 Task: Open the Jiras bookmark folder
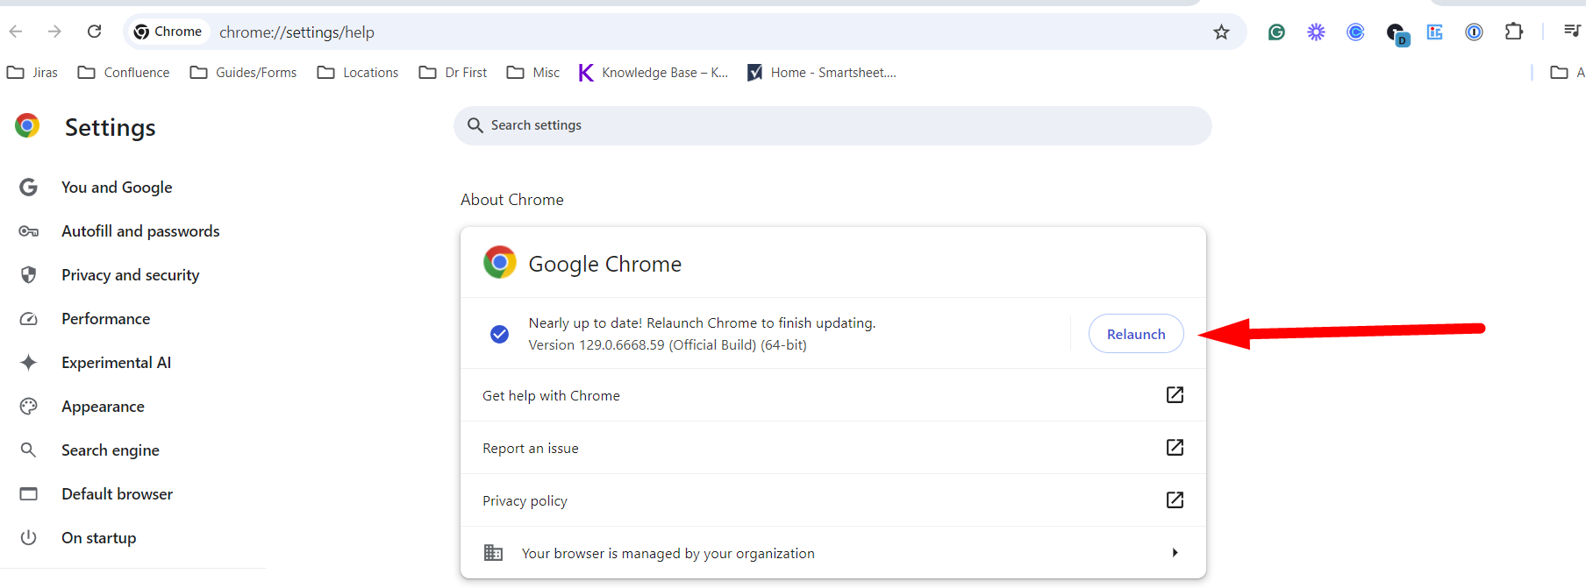coord(32,73)
